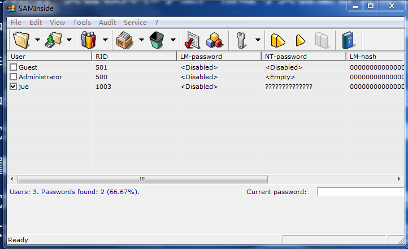
Task: Expand the file box dropdown arrow
Action: 141,40
